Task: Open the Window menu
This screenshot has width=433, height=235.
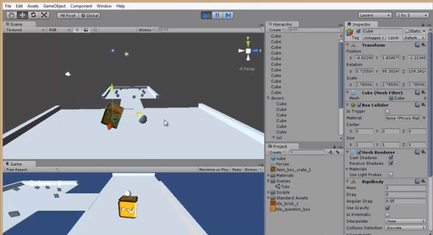Action: 104,6
